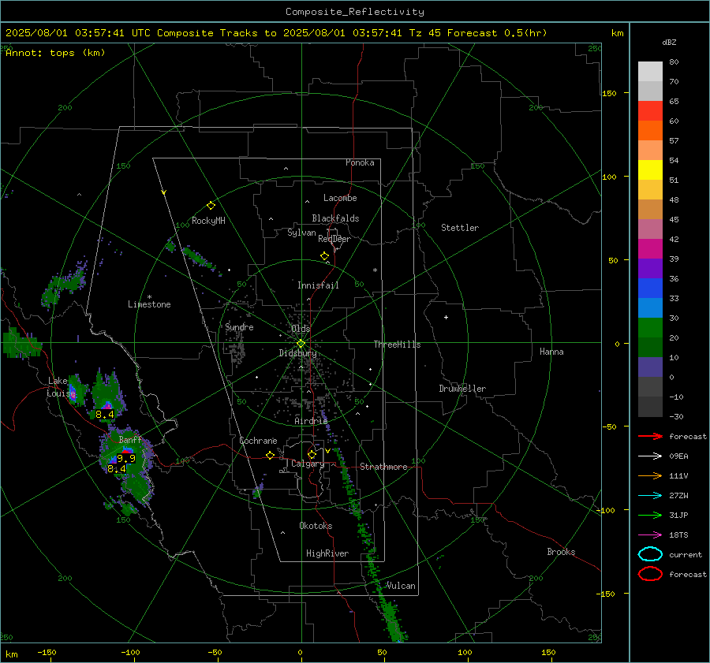
Task: Click the Lacombe town label
Action: (x=340, y=198)
